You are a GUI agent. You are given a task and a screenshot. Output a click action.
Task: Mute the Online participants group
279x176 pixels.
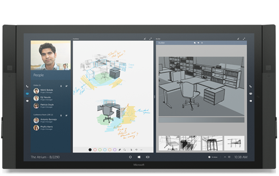click(x=61, y=86)
